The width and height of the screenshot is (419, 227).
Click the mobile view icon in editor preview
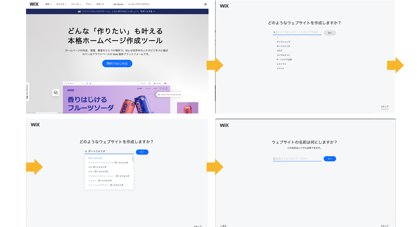click(90, 84)
